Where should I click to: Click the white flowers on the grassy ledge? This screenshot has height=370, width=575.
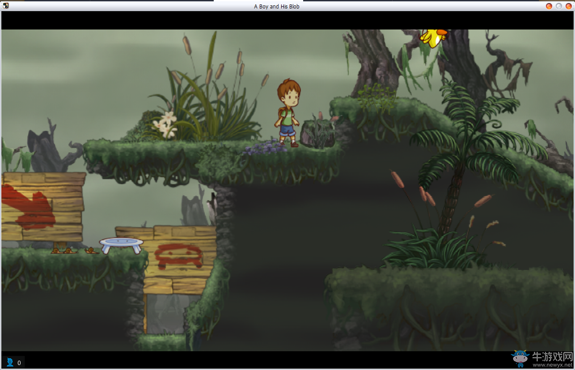[166, 124]
